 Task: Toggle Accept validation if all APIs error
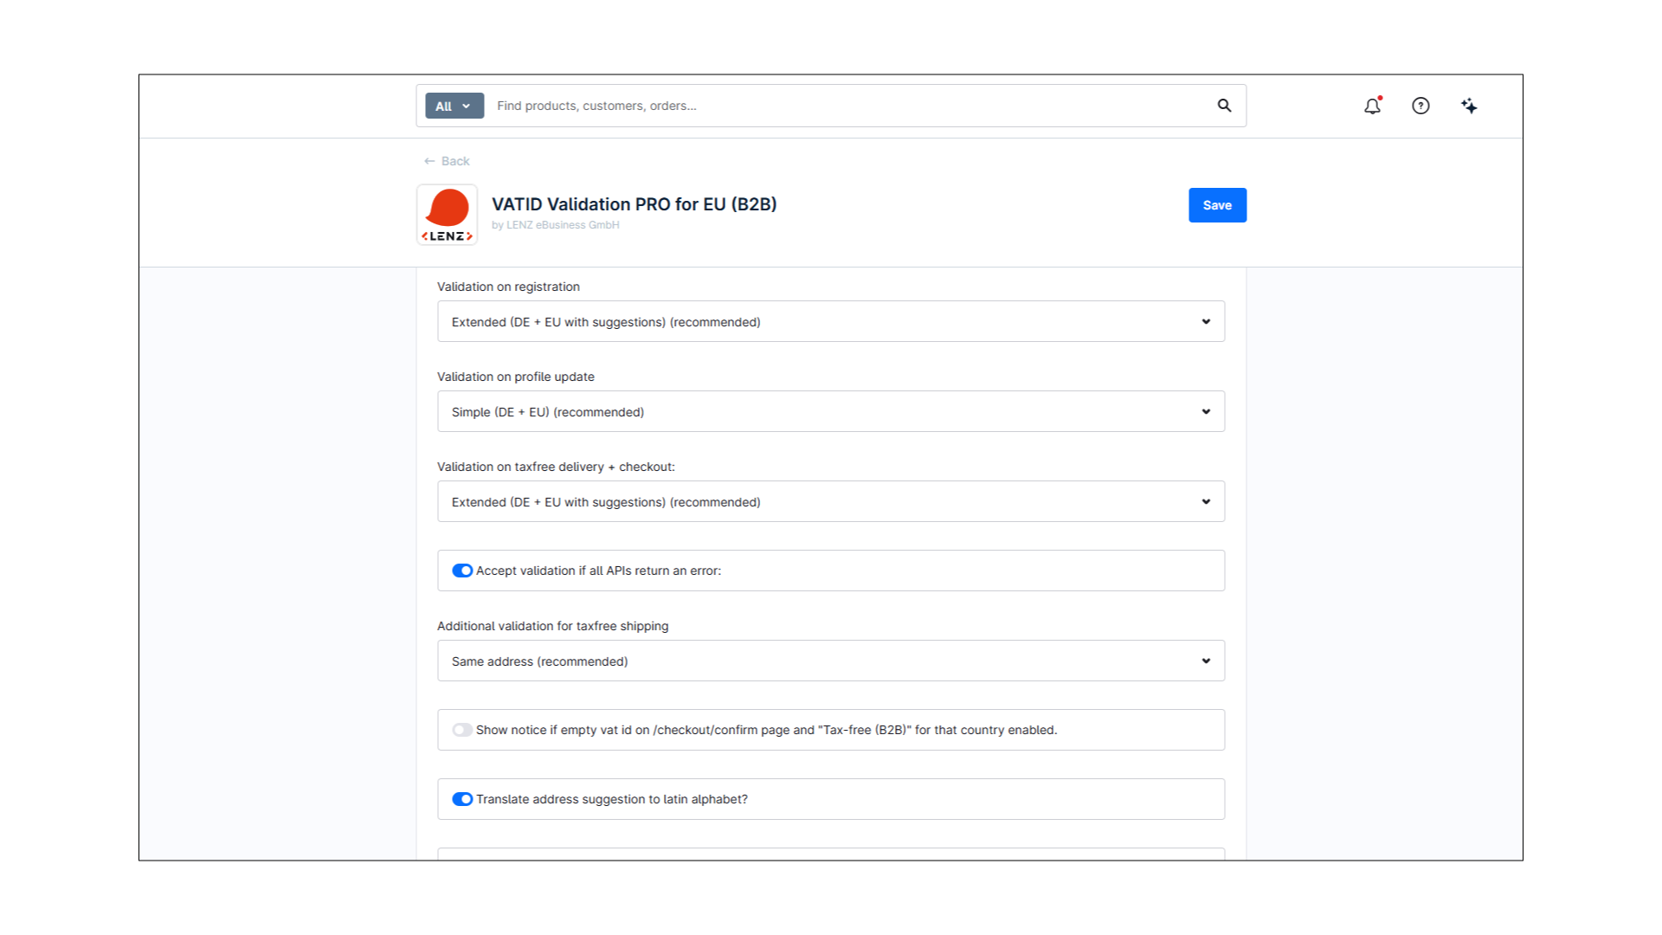[462, 571]
